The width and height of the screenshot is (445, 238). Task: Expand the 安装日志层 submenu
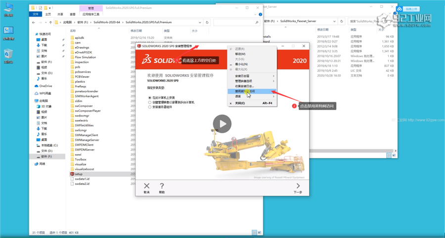tap(252, 76)
